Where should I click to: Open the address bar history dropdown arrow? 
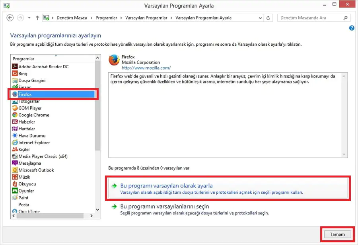pos(261,17)
